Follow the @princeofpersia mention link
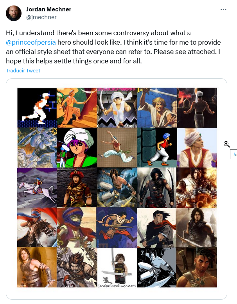This screenshot has height=304, width=237. [31, 42]
